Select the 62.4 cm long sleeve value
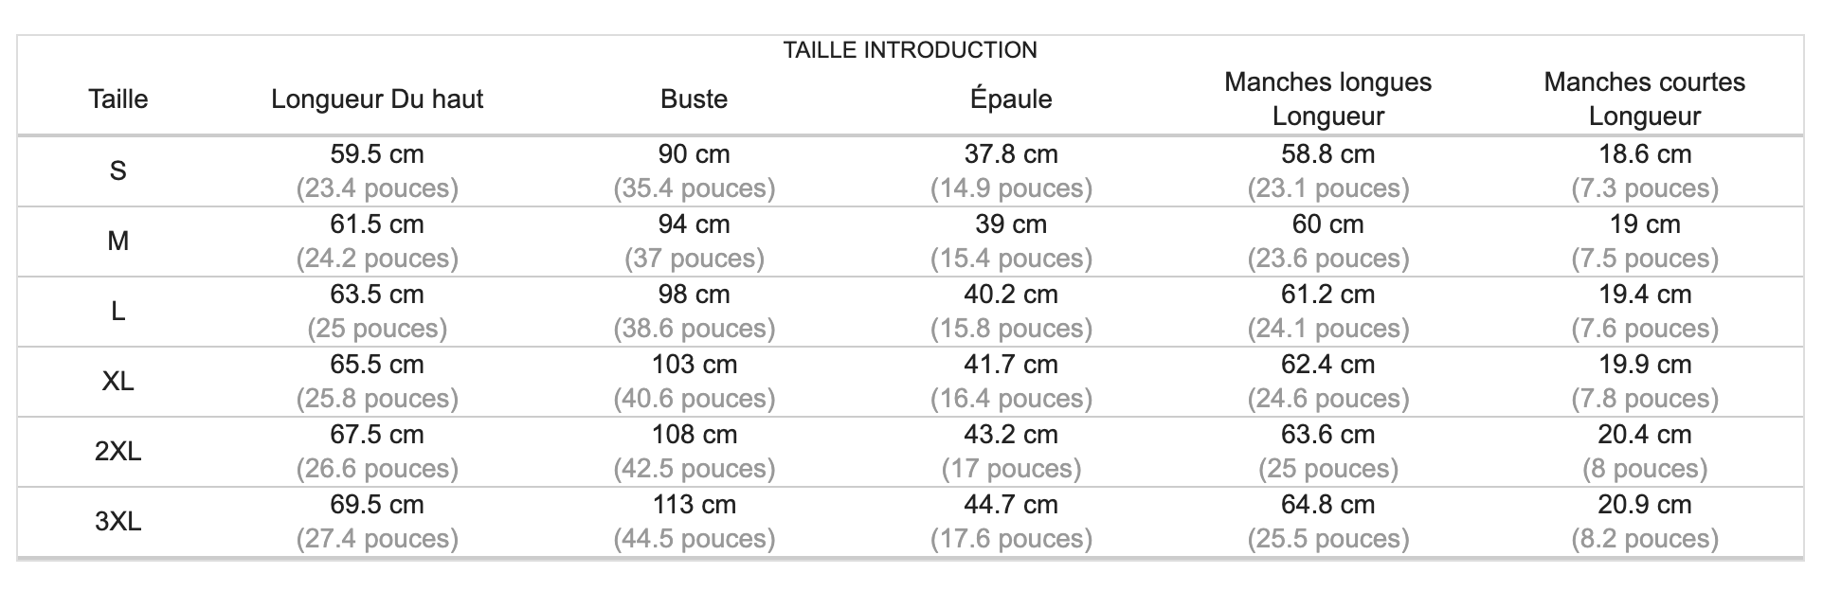This screenshot has width=1823, height=591. (1327, 365)
